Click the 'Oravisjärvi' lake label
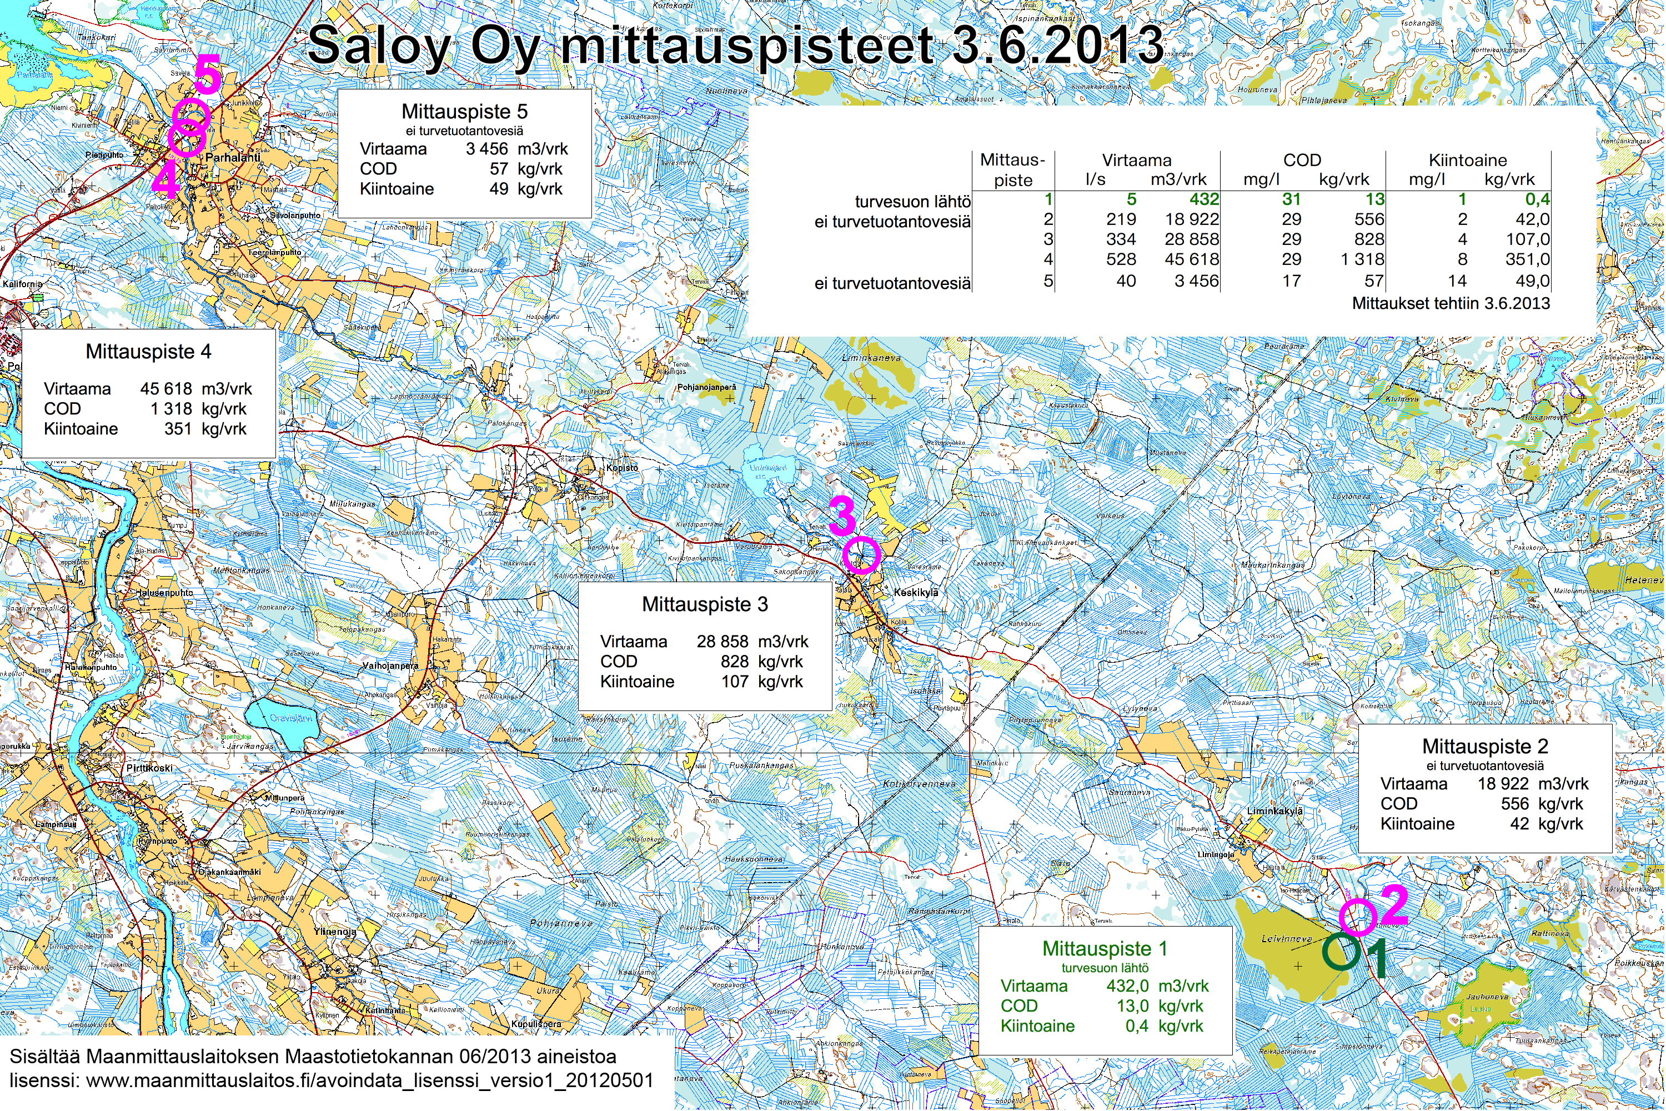The width and height of the screenshot is (1666, 1111). (x=291, y=718)
